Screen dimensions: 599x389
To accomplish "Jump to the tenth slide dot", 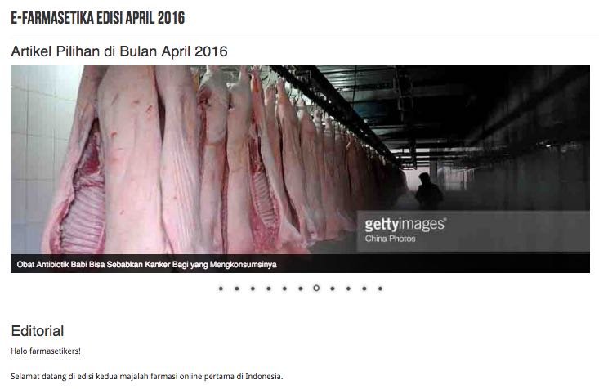I will pos(364,288).
